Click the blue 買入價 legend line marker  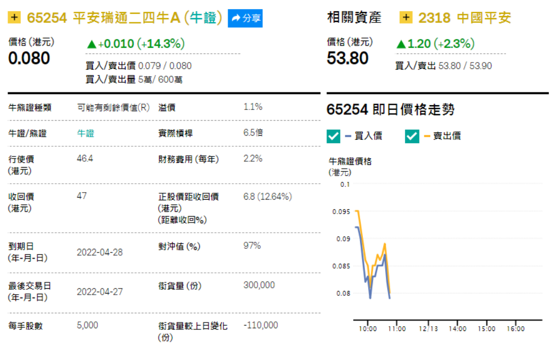pyautogui.click(x=348, y=136)
